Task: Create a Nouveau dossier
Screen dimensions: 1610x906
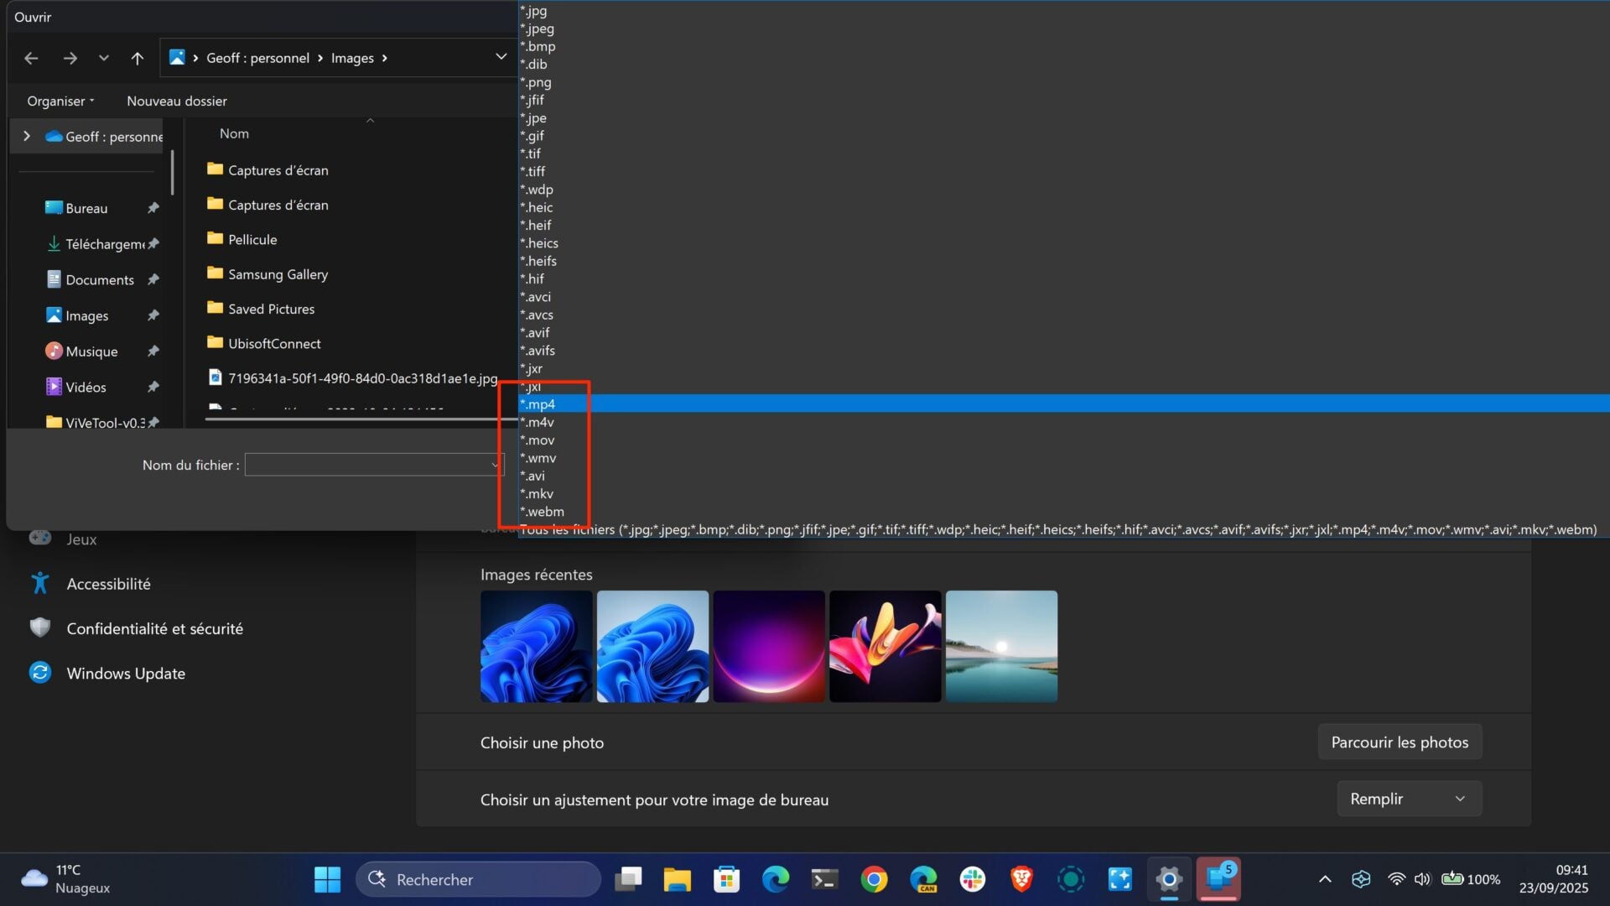Action: [x=176, y=101]
